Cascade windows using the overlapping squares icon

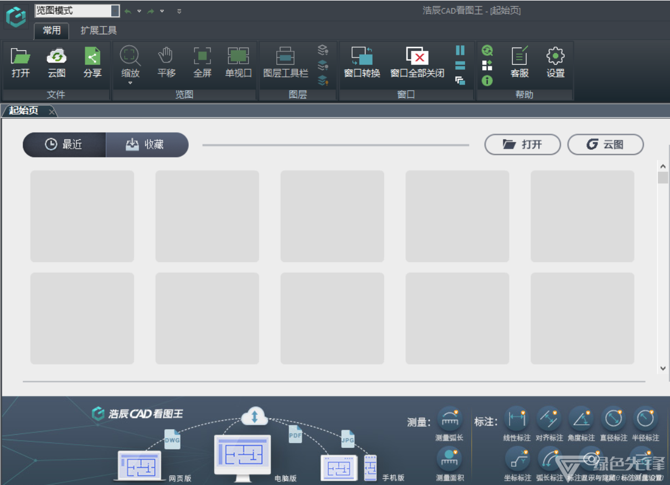pos(460,81)
